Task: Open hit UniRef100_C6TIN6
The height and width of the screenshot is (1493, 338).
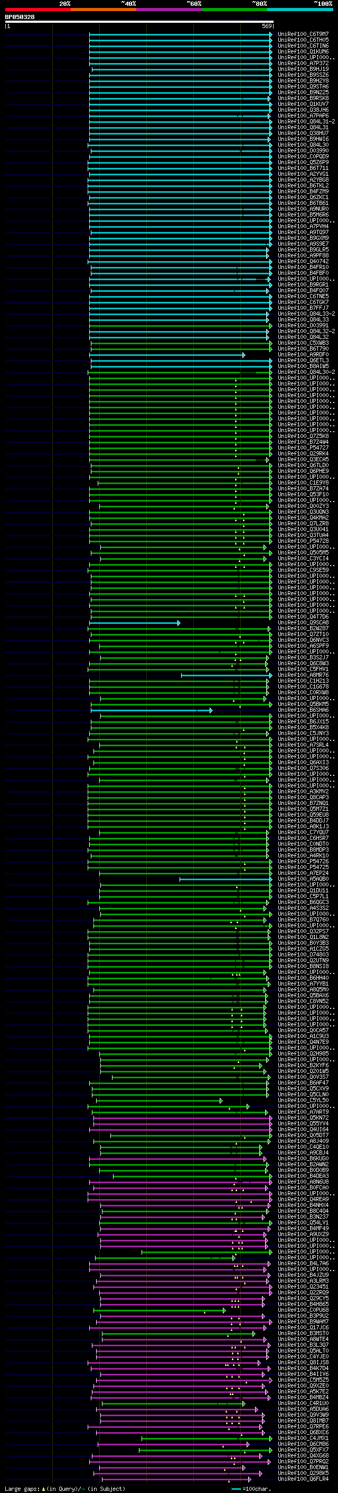Action: (x=303, y=46)
